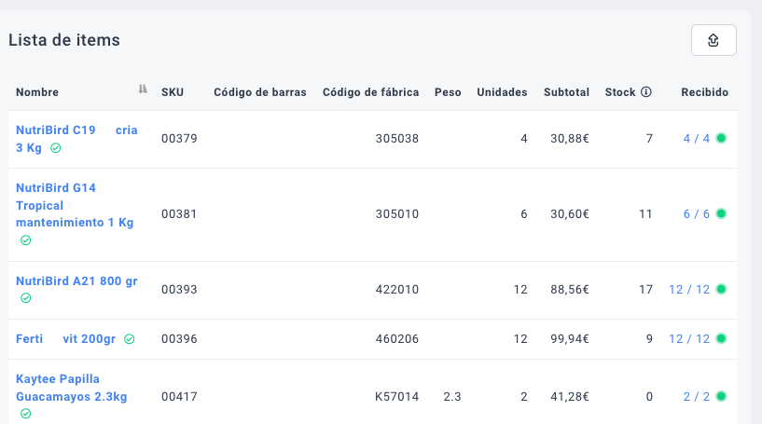Click received quantity 12 / 12 for SKU 00393
This screenshot has height=424, width=762.
[689, 290]
